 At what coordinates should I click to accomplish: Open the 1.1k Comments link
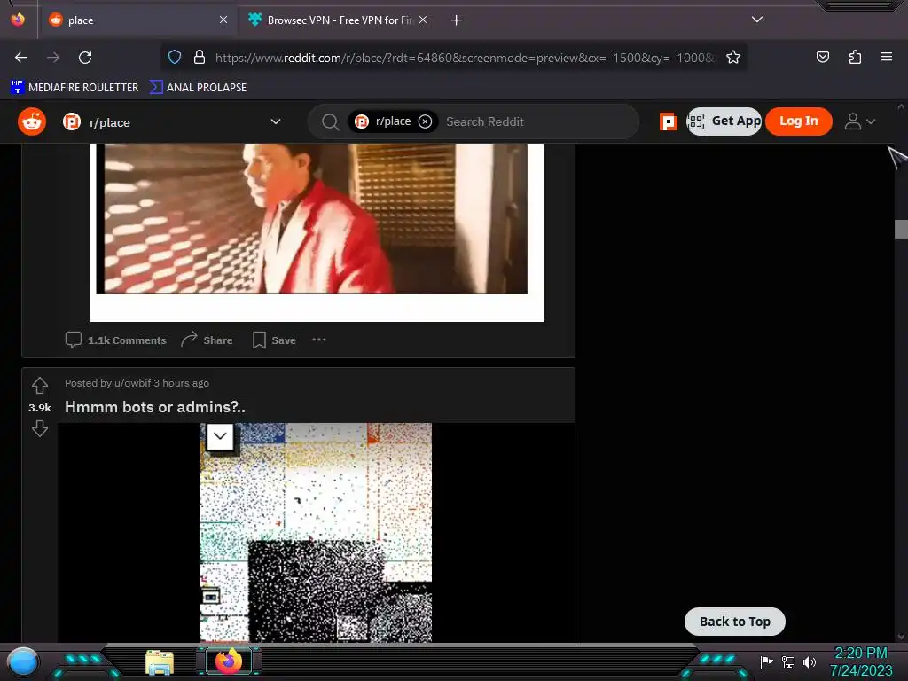click(x=116, y=340)
